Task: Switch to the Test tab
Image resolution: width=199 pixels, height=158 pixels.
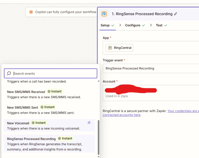Action: click(161, 25)
